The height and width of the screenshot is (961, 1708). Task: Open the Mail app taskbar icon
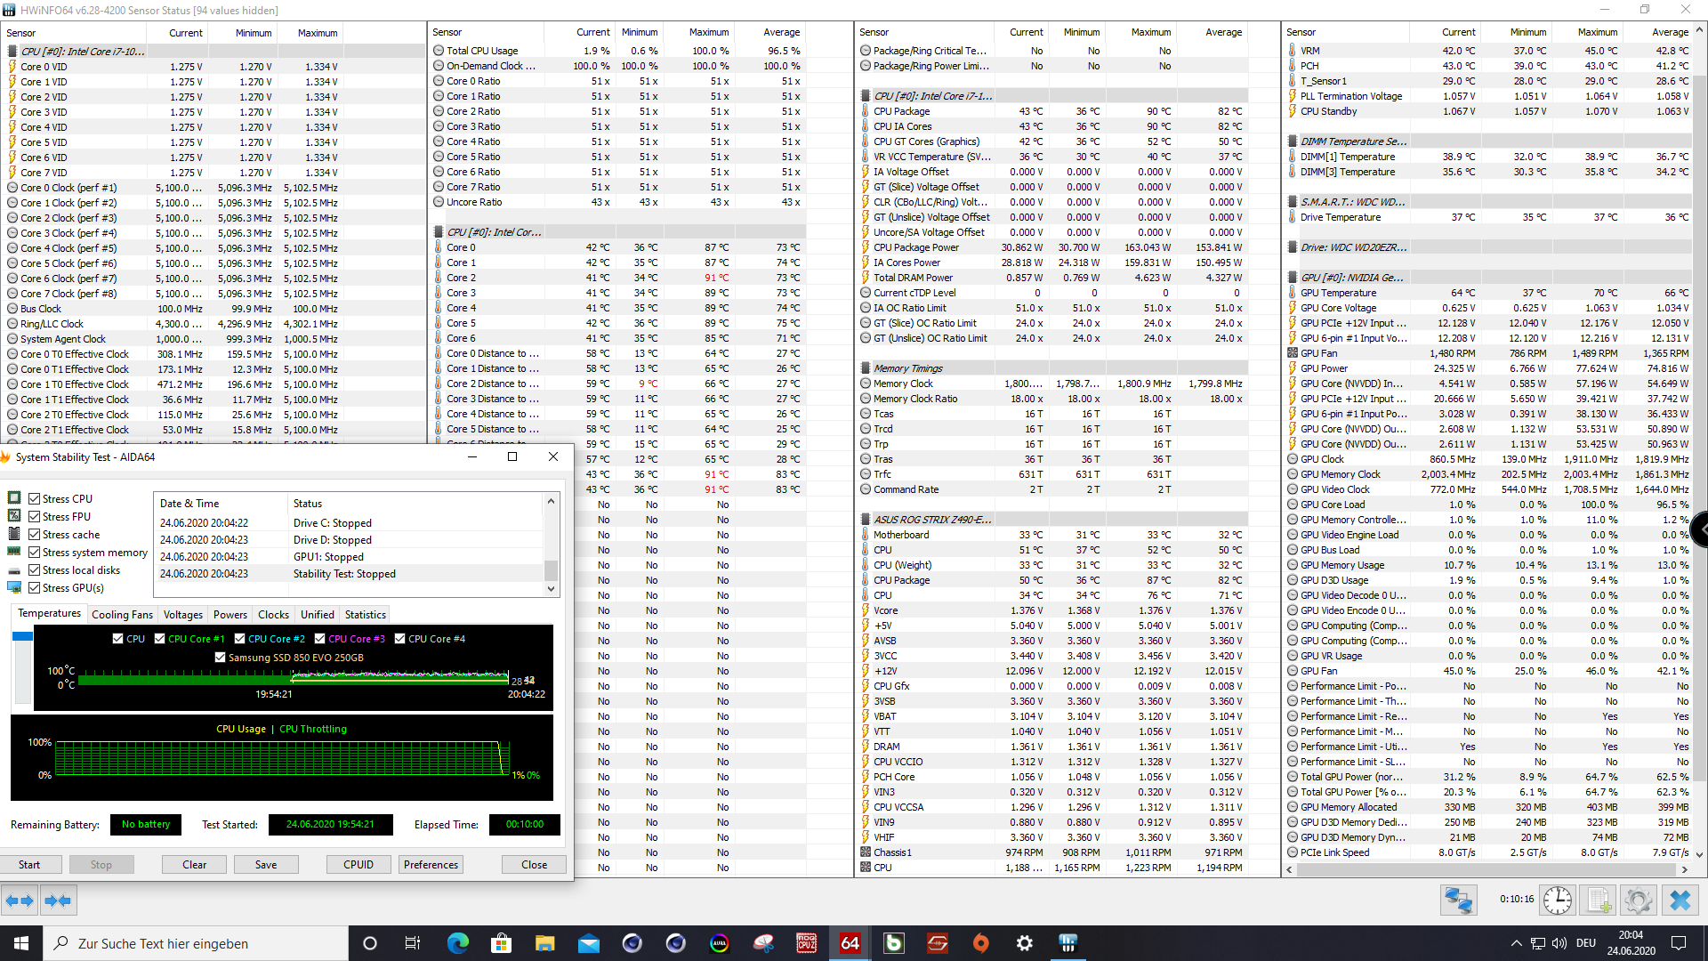(x=588, y=943)
